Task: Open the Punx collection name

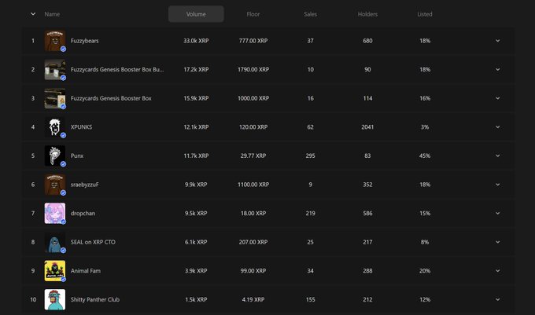Action: point(77,156)
